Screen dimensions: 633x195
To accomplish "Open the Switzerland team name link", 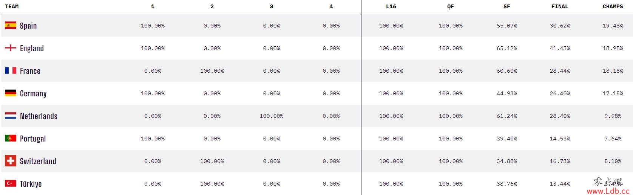I will pos(38,161).
